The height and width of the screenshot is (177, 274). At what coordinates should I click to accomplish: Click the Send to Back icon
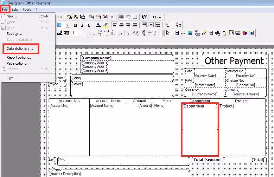coord(76,17)
